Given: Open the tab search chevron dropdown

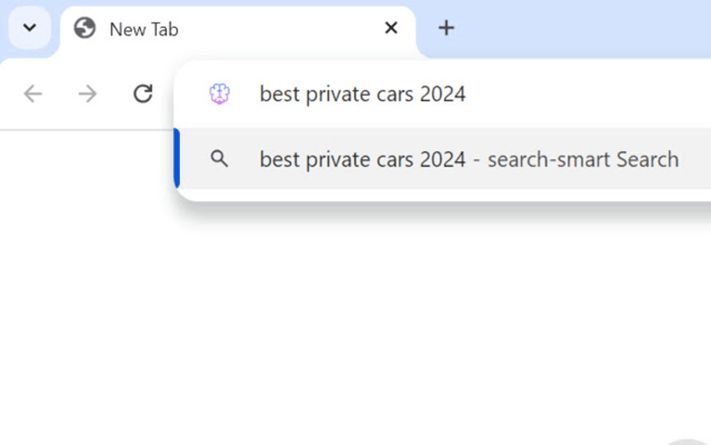Looking at the screenshot, I should coord(29,28).
